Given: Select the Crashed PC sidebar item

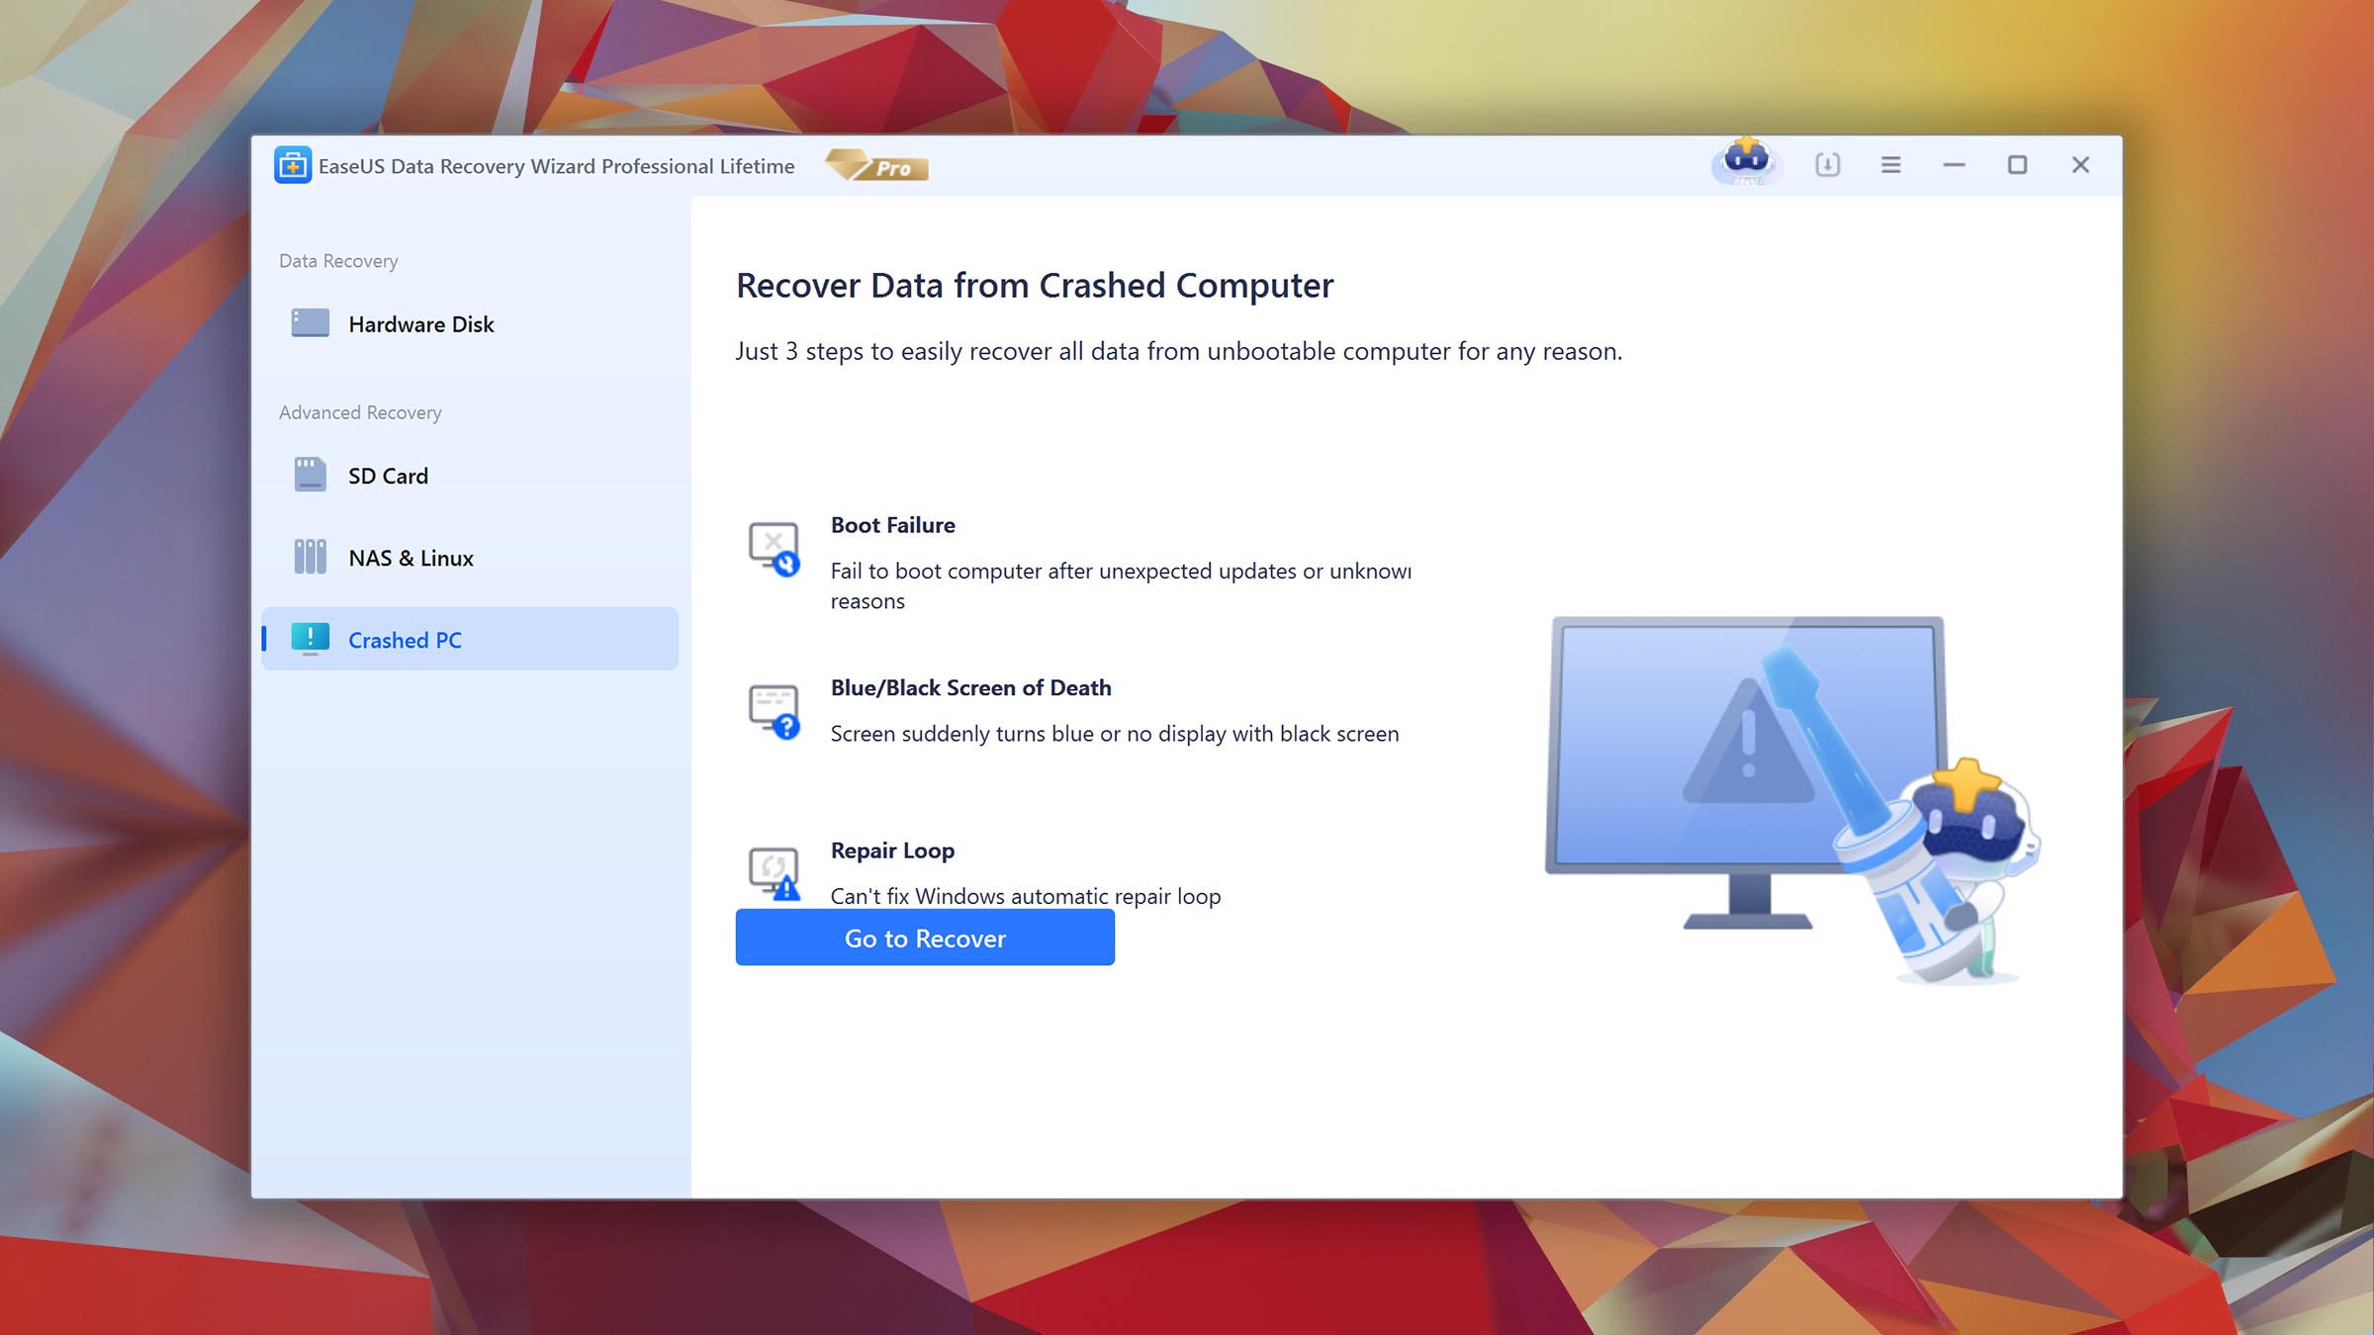Looking at the screenshot, I should coord(470,639).
